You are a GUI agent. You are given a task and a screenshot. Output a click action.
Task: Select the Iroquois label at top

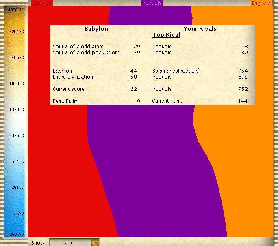(x=152, y=3)
